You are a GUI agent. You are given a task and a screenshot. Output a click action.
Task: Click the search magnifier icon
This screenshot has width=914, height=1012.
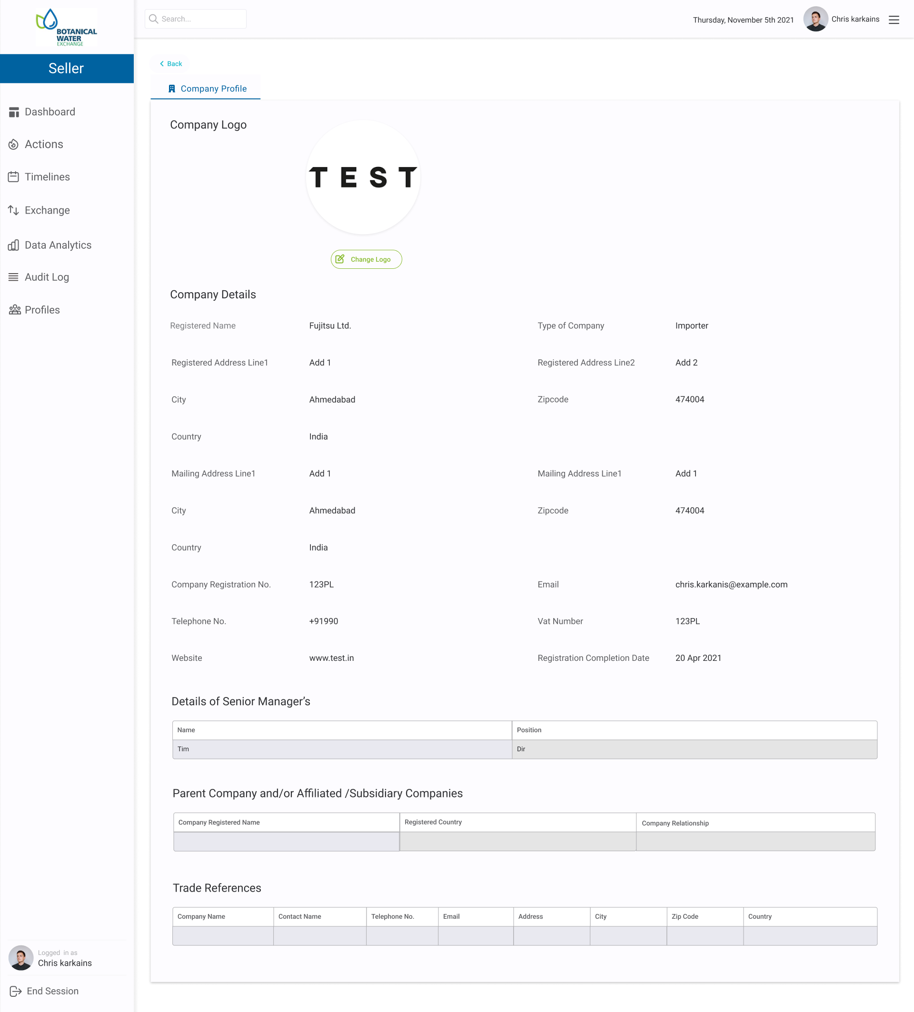pyautogui.click(x=154, y=19)
